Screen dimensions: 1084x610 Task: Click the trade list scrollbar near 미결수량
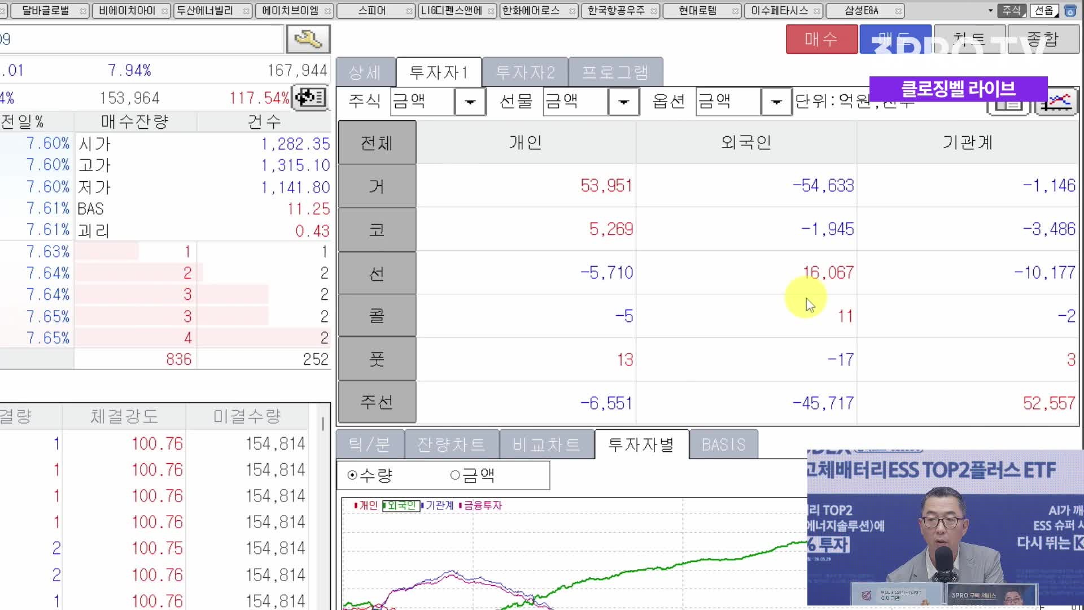[x=323, y=424]
